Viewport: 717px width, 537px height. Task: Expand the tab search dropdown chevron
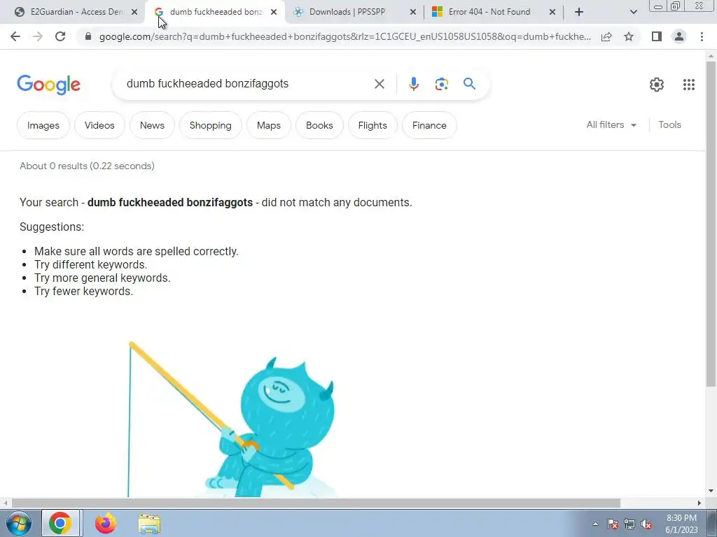pyautogui.click(x=633, y=12)
